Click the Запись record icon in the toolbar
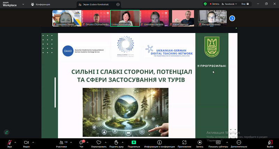 pyautogui.click(x=200, y=143)
